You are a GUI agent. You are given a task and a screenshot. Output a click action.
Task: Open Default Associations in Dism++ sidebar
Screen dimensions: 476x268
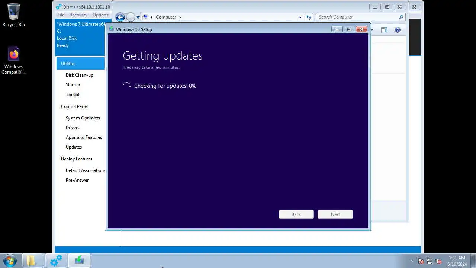tap(85, 170)
